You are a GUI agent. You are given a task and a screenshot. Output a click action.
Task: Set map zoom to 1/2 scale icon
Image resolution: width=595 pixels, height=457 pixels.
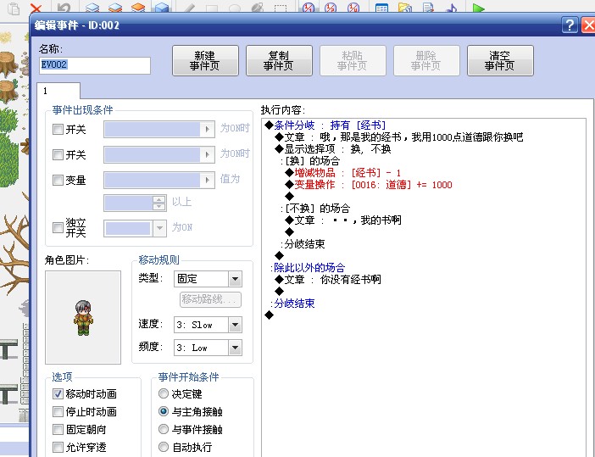[331, 8]
